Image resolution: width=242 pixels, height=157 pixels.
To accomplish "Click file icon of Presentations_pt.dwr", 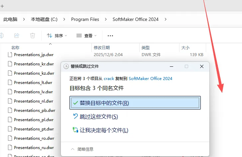I will (10, 129).
